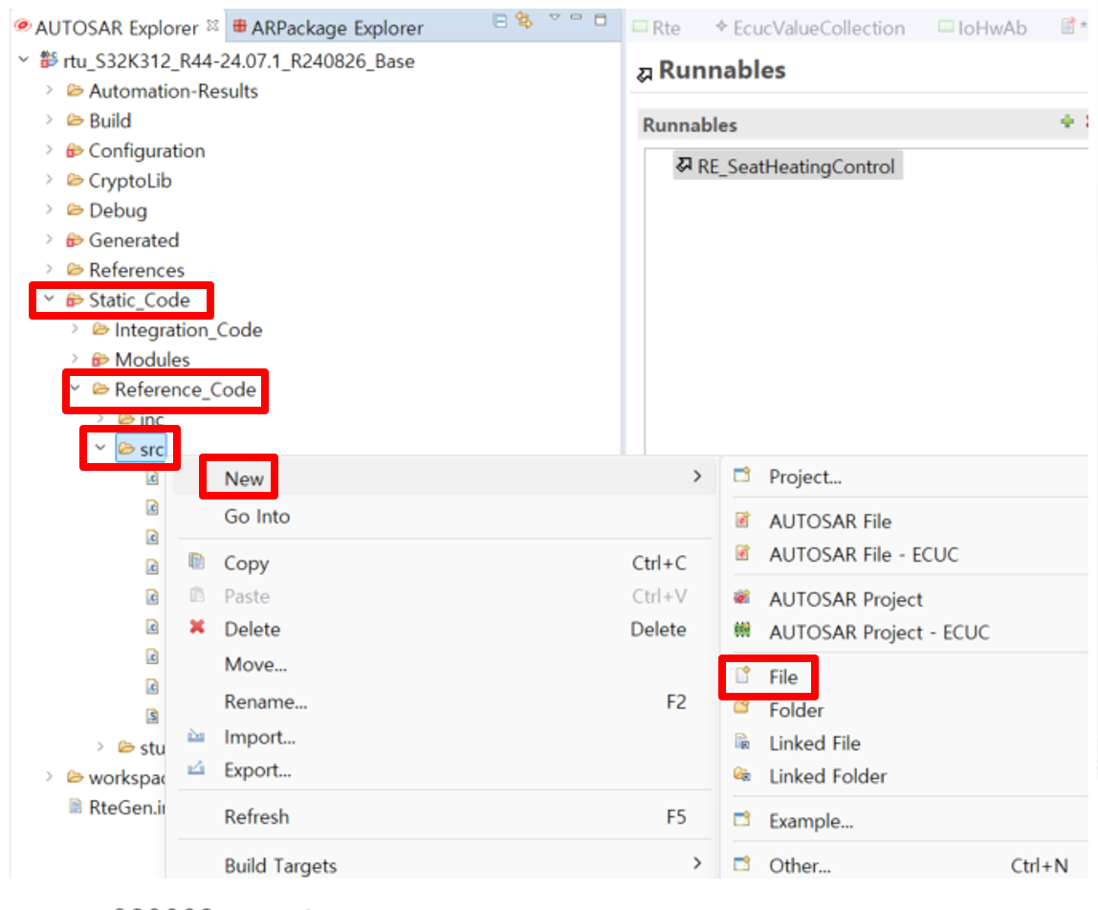
Task: Collapse the Static_Code folder
Action: (48, 300)
